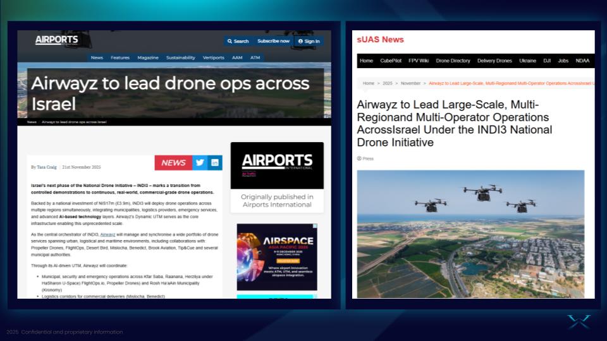Image resolution: width=607 pixels, height=341 pixels.
Task: Click the X logo in slide corner
Action: (578, 321)
